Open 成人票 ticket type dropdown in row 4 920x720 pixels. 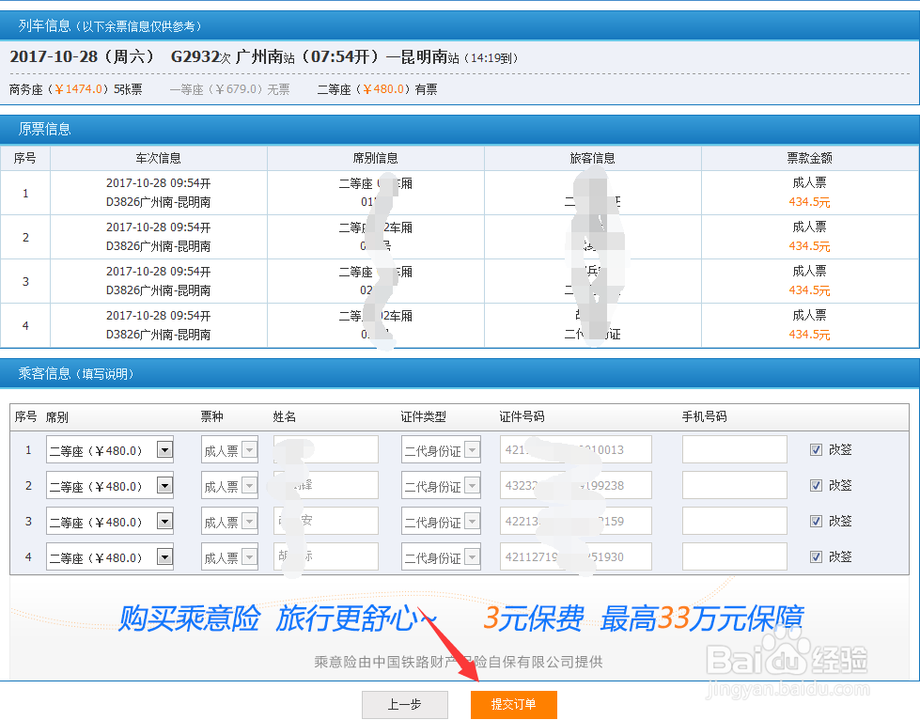[x=229, y=557]
